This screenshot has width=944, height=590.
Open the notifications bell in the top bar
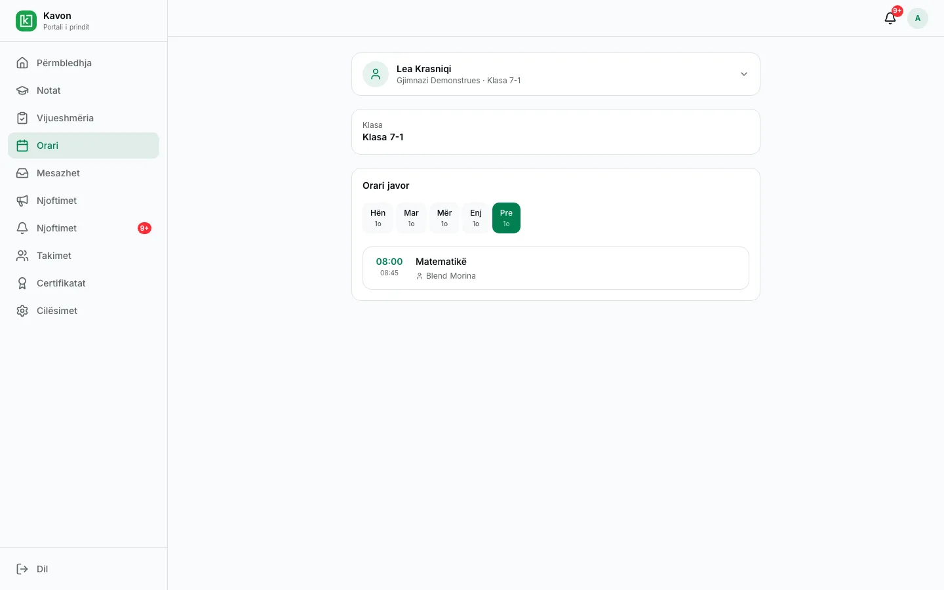click(x=890, y=18)
